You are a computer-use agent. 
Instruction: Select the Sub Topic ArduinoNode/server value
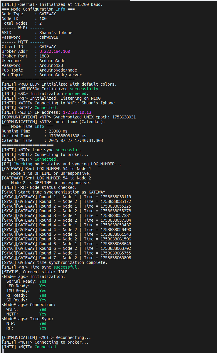point(60,75)
